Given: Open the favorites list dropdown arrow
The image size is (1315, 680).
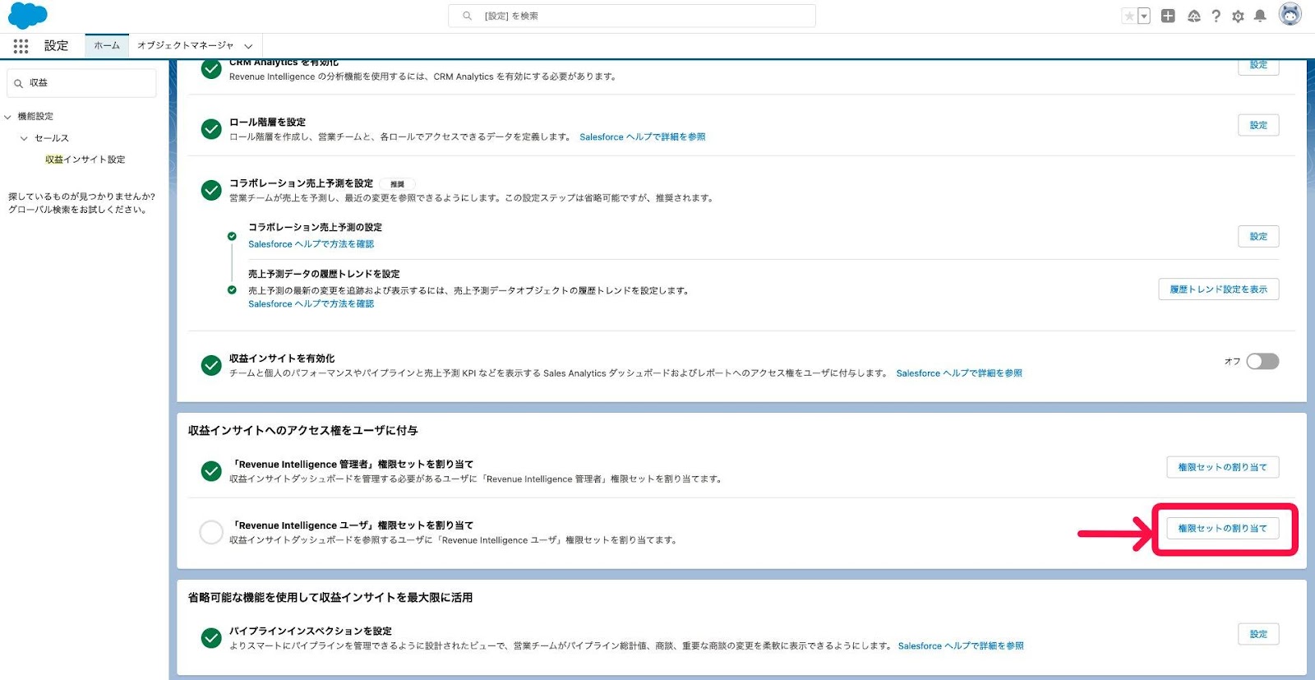Looking at the screenshot, I should 1143,16.
